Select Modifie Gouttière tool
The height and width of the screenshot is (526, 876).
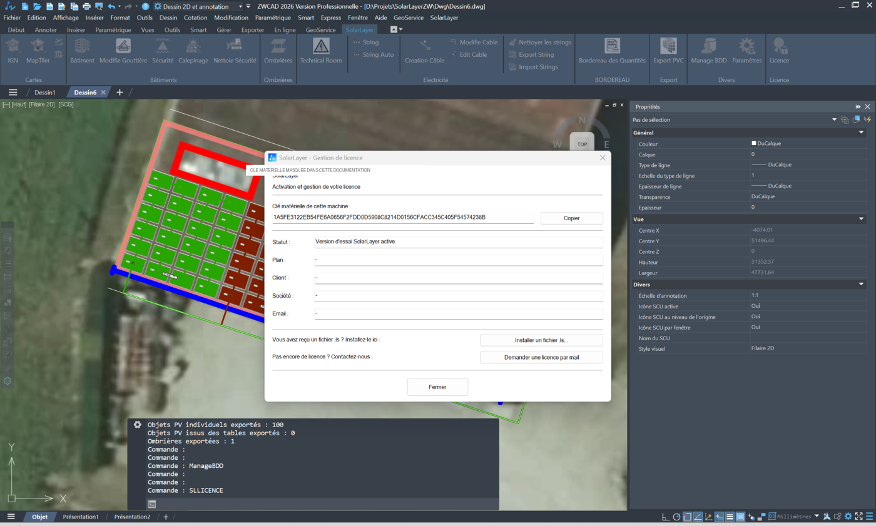[123, 51]
